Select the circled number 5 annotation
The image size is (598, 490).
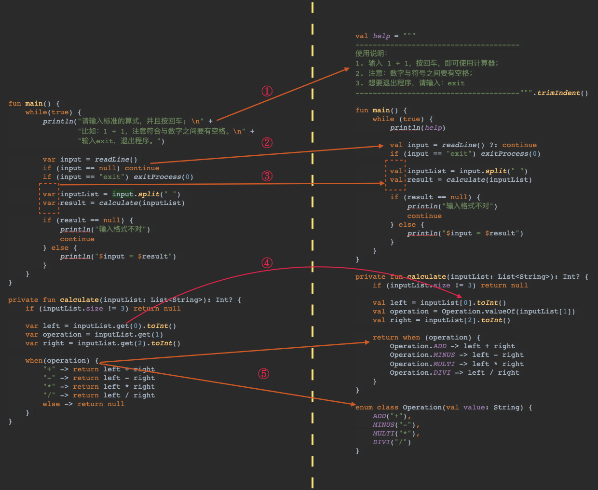pos(263,374)
